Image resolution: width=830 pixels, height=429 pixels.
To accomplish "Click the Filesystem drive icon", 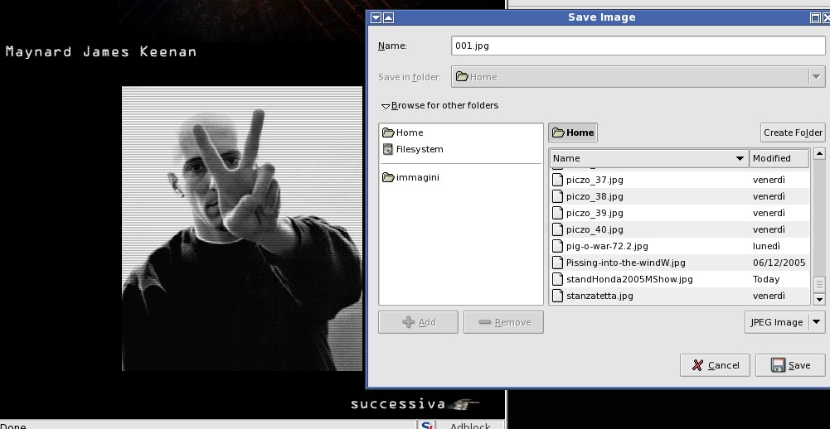I will click(x=388, y=149).
